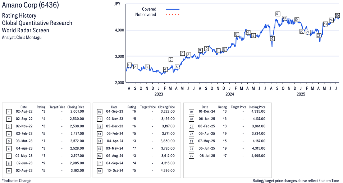Click the *9 rating in the 02-Jun-23 row
The height and width of the screenshot is (183, 343).
click(x=43, y=163)
